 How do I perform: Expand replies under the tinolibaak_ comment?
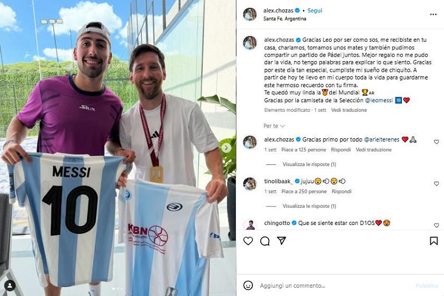[x=309, y=206]
